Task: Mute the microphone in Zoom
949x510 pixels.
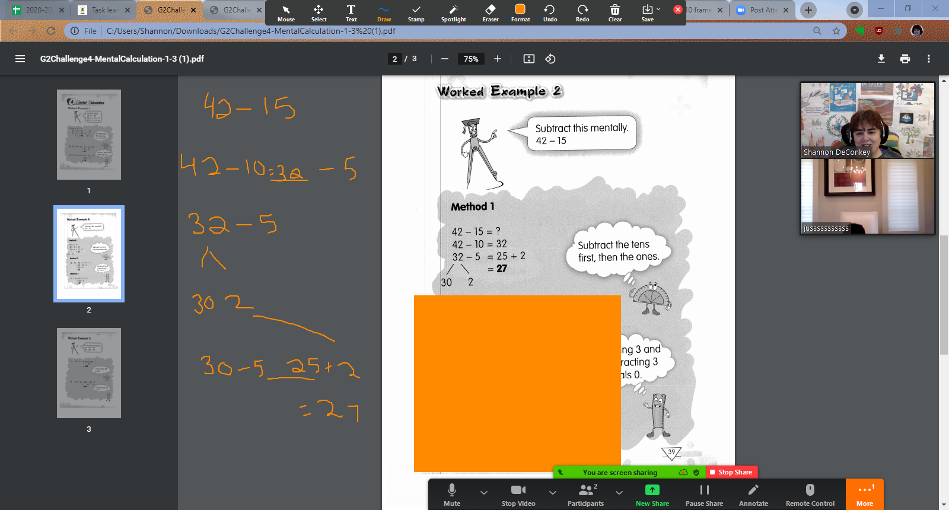Action: (452, 495)
